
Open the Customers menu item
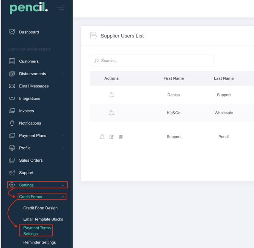tap(29, 61)
